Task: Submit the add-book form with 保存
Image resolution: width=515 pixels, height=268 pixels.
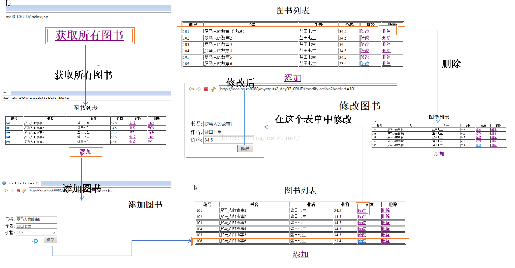Action: click(x=50, y=240)
